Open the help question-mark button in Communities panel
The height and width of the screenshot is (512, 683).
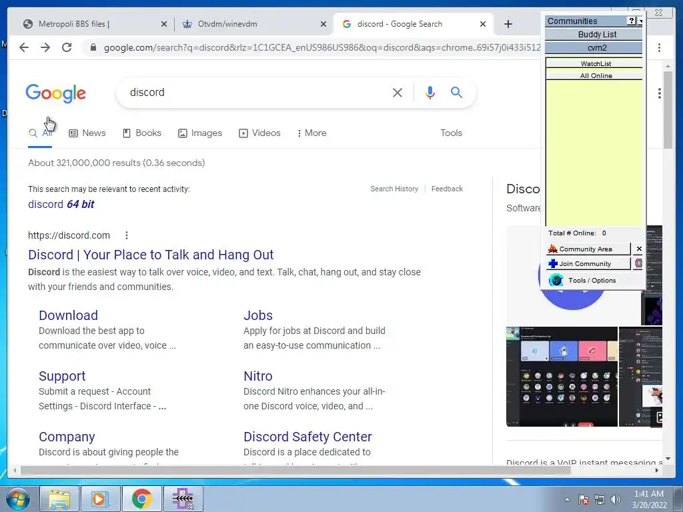pos(632,21)
